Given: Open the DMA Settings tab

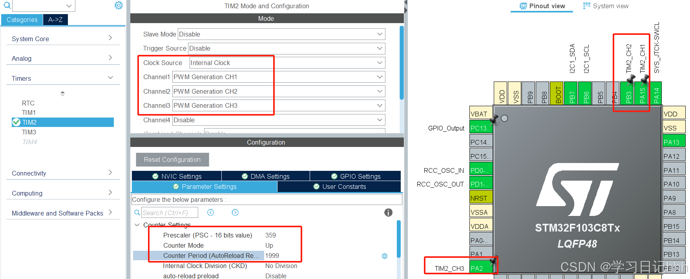Looking at the screenshot, I should coord(266,176).
